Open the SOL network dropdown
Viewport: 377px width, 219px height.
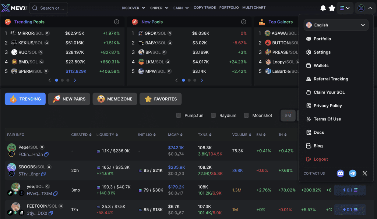345,8
